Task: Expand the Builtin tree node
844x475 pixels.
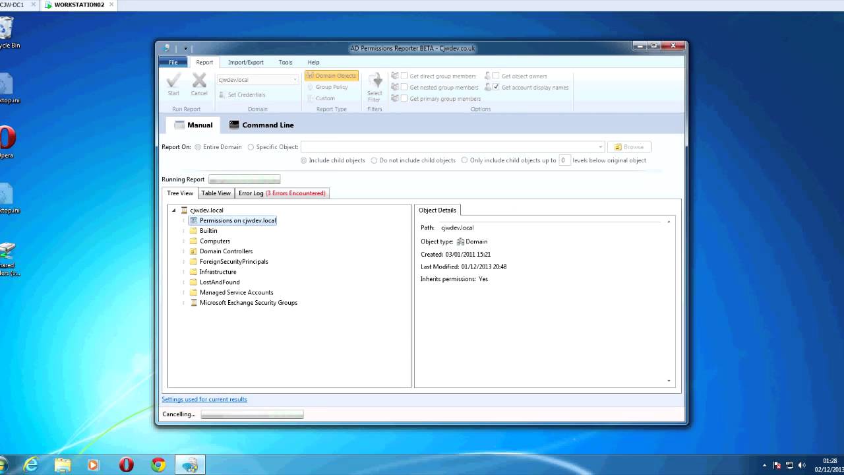Action: point(184,231)
